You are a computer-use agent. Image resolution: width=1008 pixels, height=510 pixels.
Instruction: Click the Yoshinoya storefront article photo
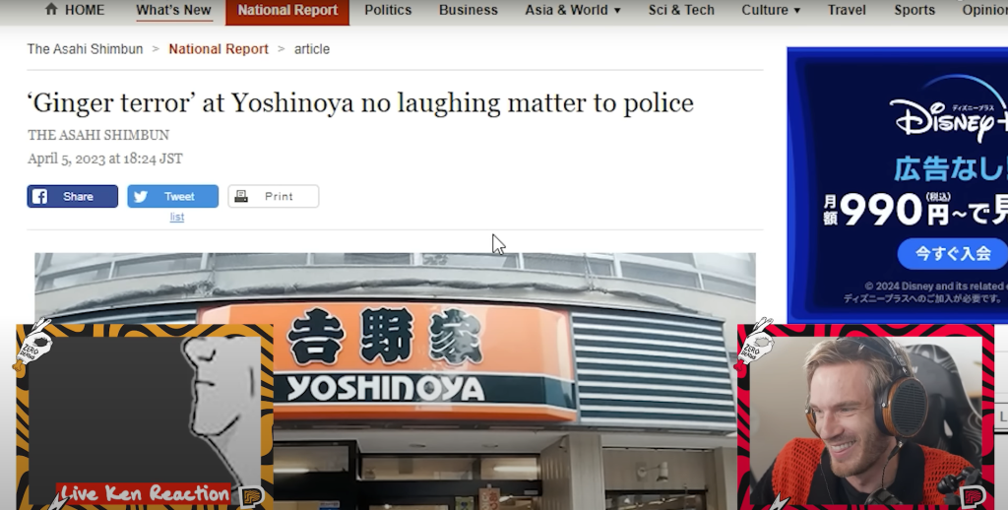click(395, 381)
